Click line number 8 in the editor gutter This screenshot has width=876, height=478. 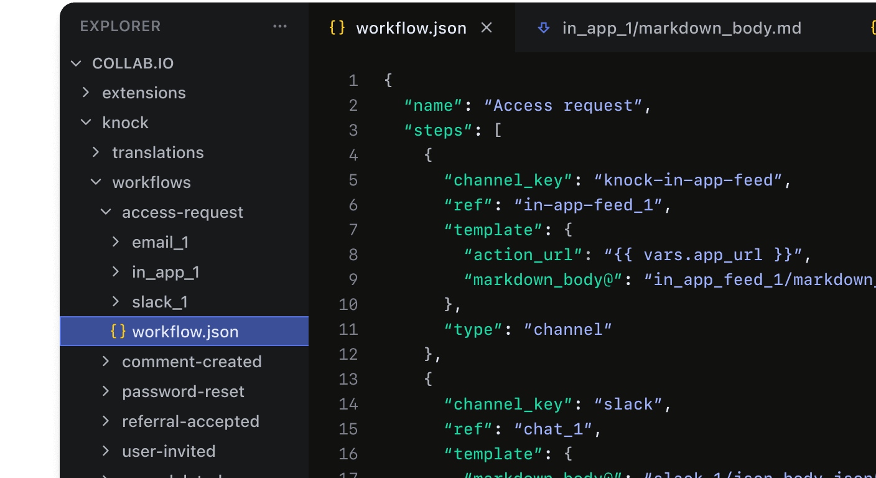point(353,255)
